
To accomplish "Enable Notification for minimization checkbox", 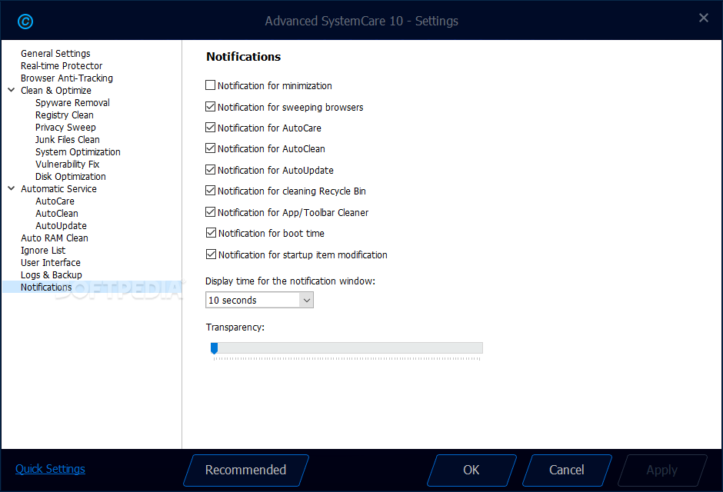I will tap(210, 85).
